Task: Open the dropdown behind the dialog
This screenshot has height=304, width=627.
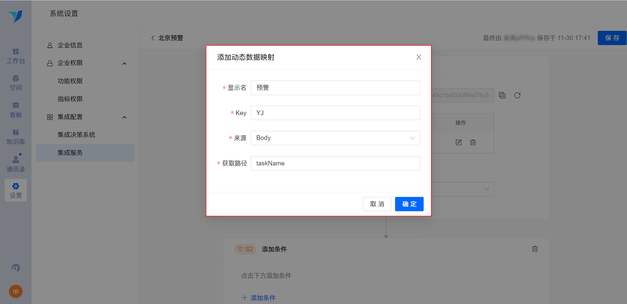Action: coord(462,189)
